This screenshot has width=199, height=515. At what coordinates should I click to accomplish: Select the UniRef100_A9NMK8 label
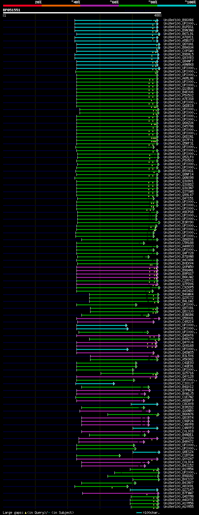coord(178,64)
